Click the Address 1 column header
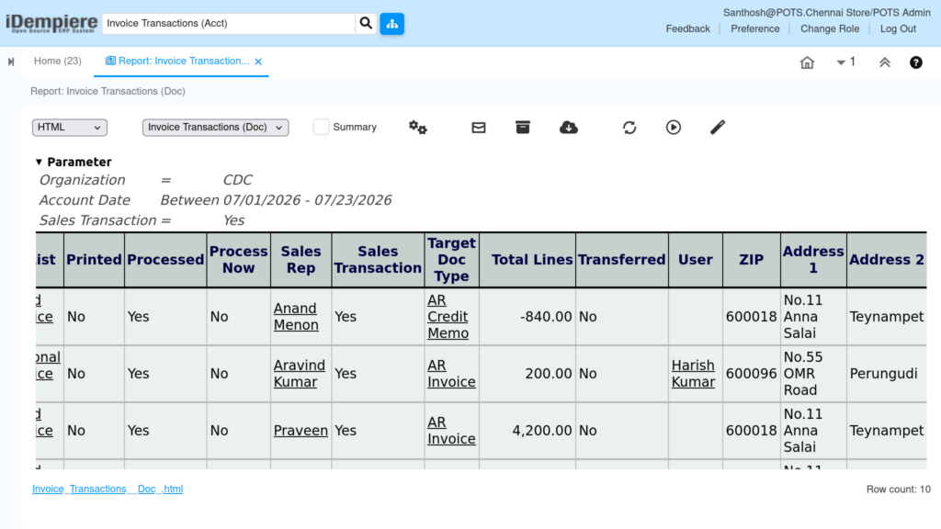Screen dimensions: 941x529 (813, 260)
